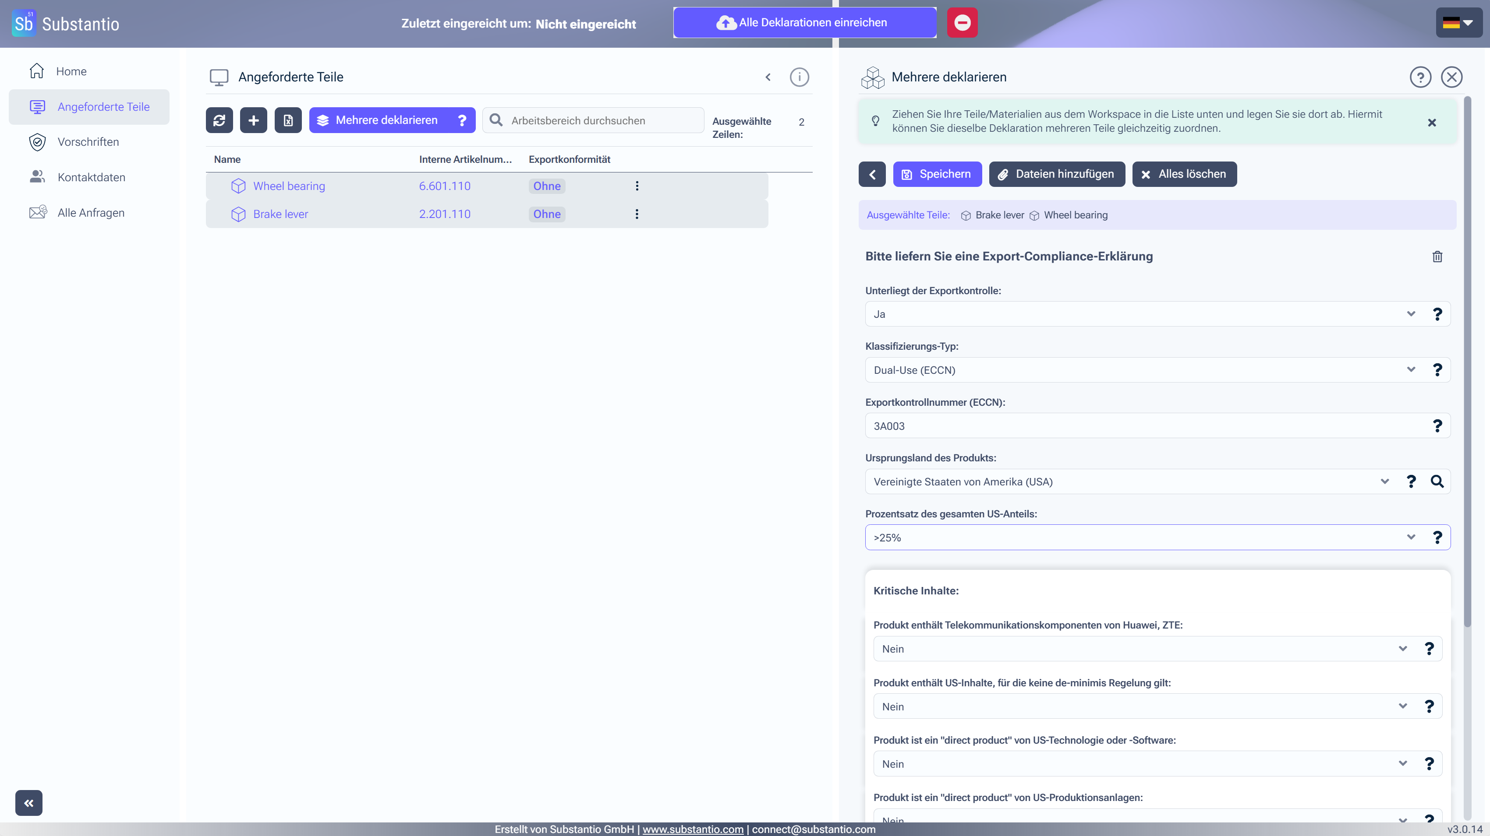Click the Speichern button
This screenshot has width=1490, height=836.
(x=937, y=174)
